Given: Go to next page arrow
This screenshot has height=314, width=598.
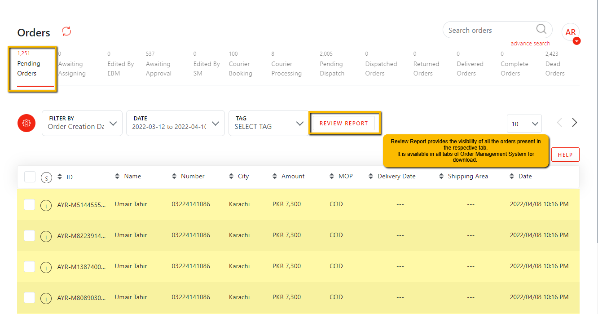Looking at the screenshot, I should (x=574, y=123).
